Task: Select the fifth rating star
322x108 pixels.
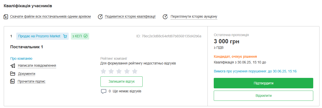Action: tap(135, 71)
